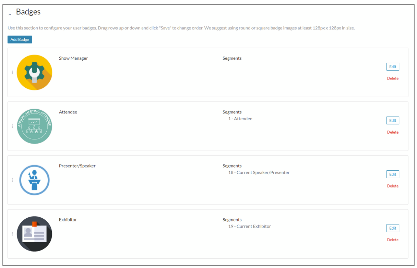
Task: Click the Show Manager wrench-gear badge icon
Action: [x=34, y=72]
